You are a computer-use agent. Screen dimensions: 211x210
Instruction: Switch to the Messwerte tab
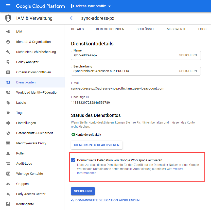pyautogui.click(x=176, y=29)
